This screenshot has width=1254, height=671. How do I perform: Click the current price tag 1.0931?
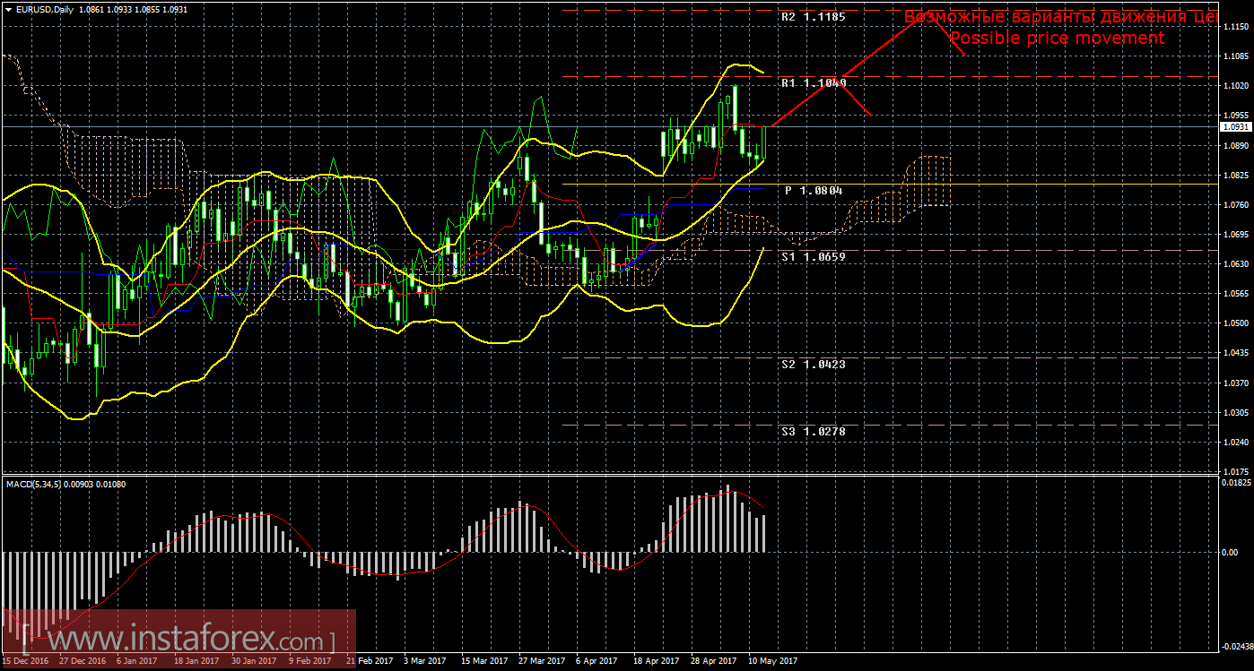(x=1235, y=127)
